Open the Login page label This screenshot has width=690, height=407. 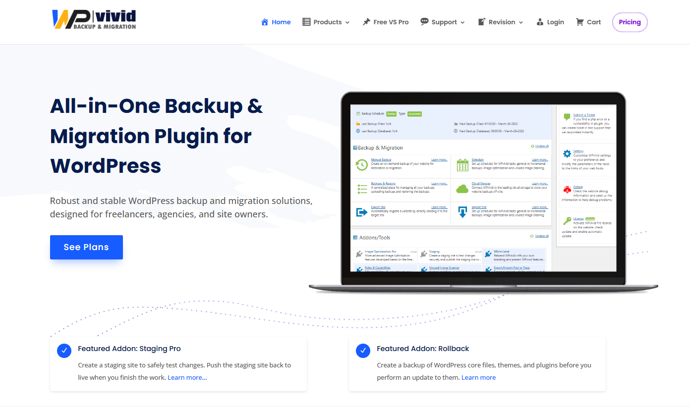pyautogui.click(x=555, y=22)
